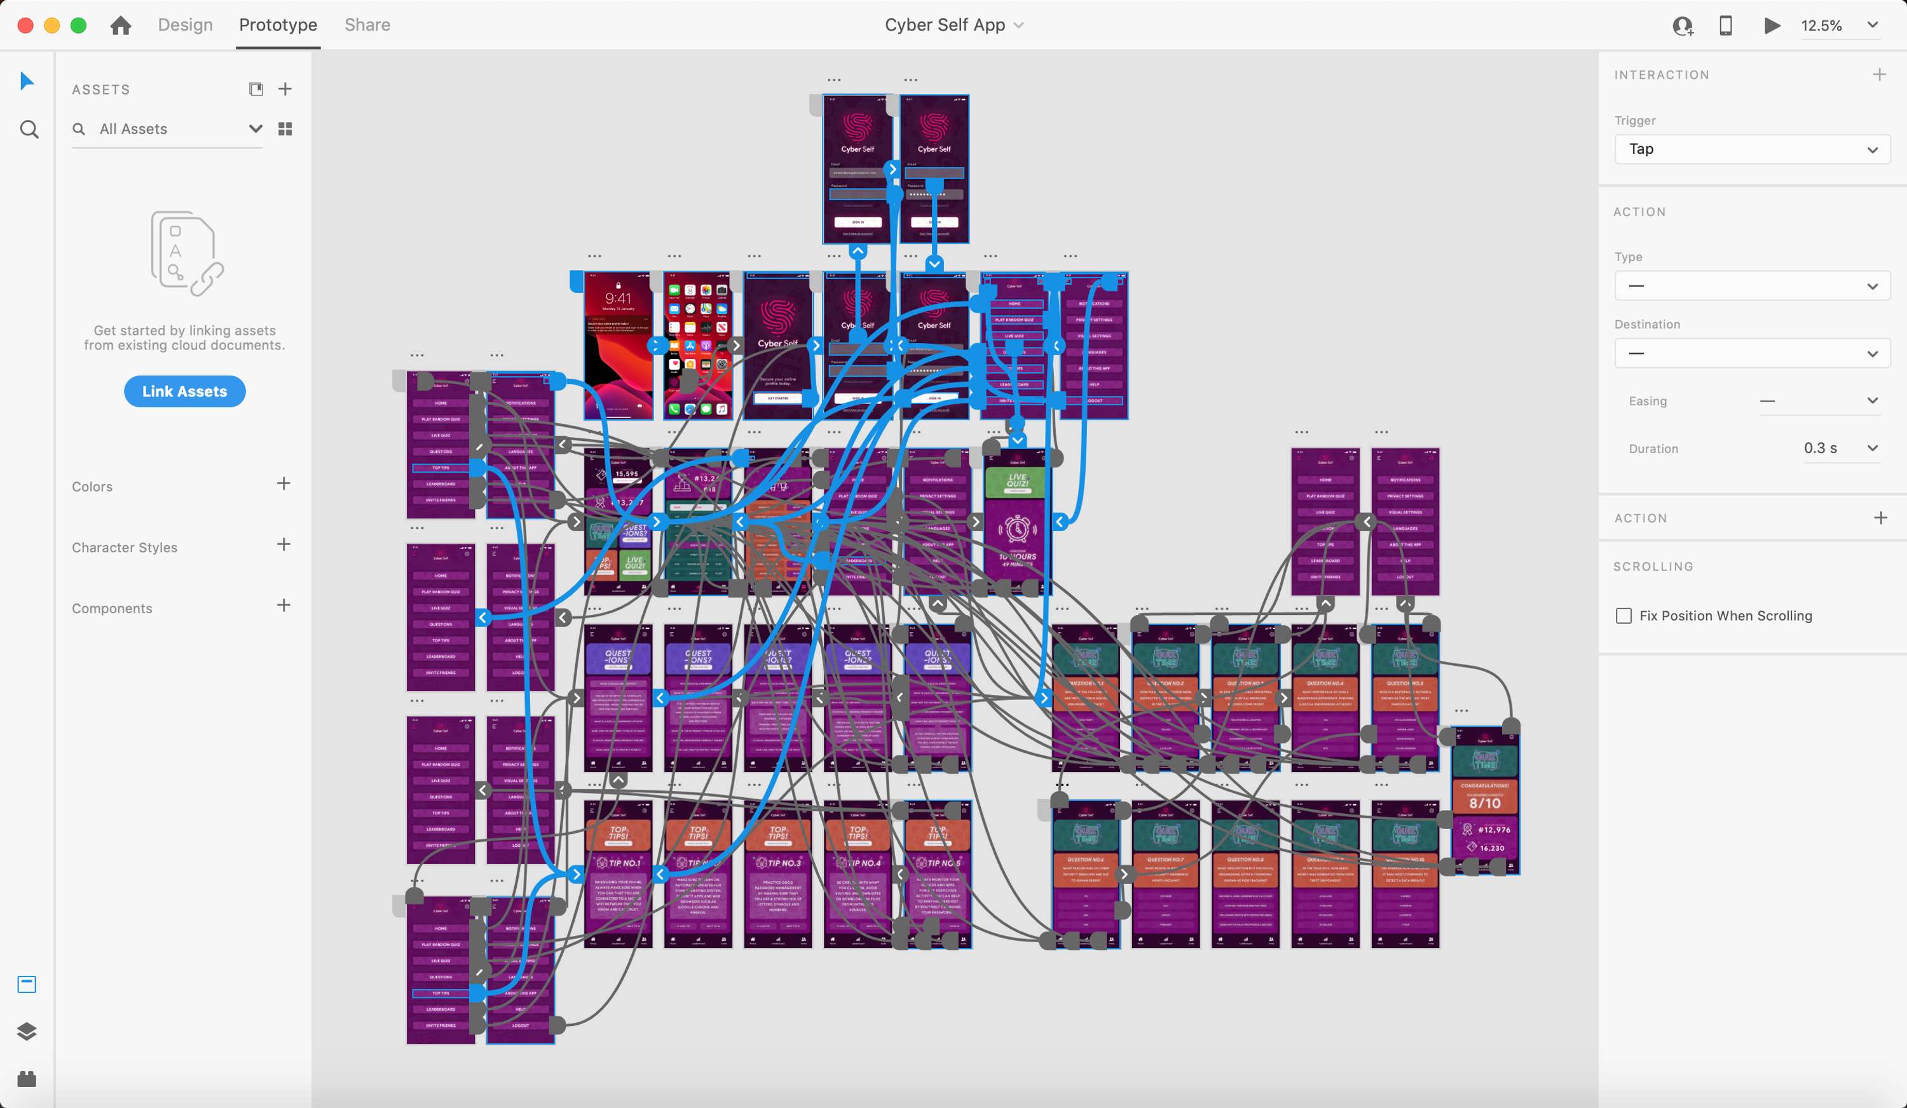
Task: Add a character style with plus icon
Action: coord(284,544)
